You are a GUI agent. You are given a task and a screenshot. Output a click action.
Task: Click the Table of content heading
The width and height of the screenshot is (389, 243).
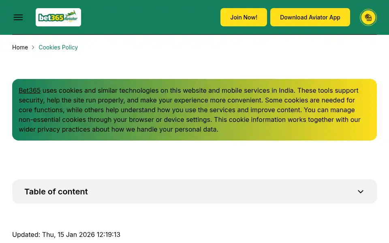pyautogui.click(x=56, y=192)
